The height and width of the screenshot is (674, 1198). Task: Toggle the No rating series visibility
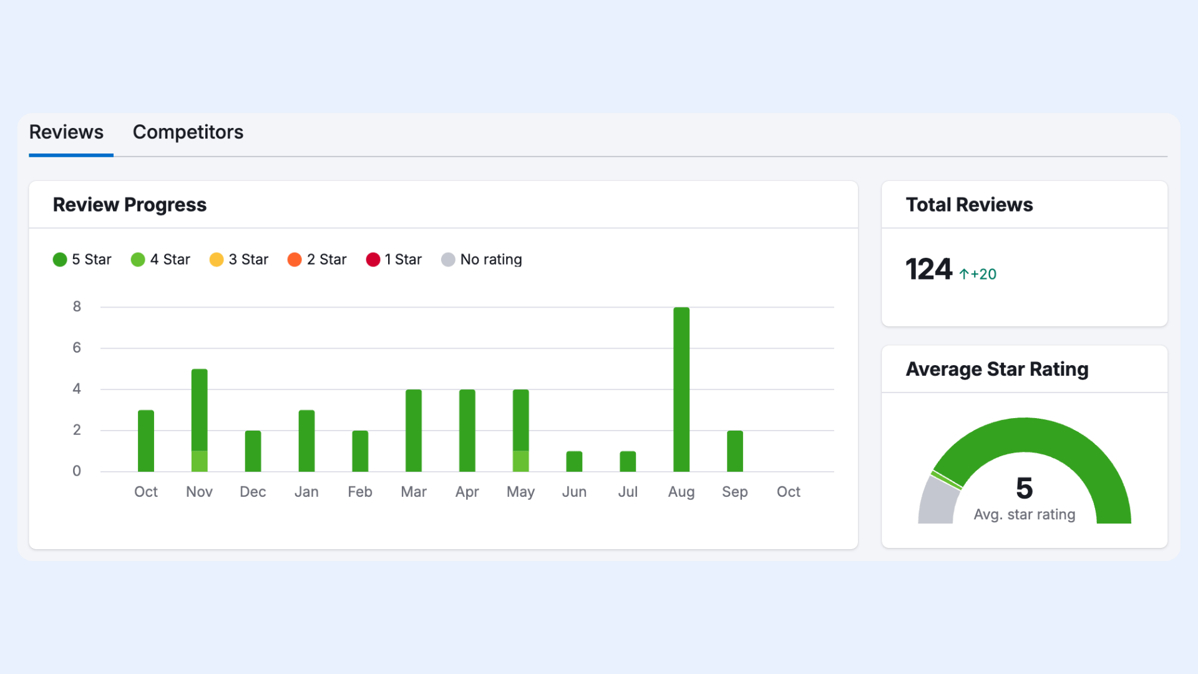point(482,260)
